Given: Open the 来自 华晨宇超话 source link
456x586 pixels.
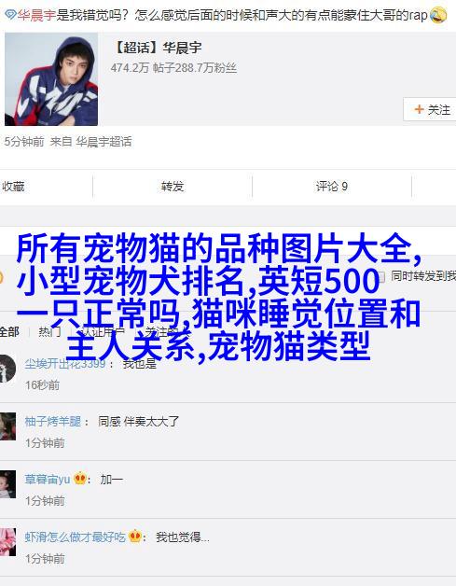Looking at the screenshot, I should point(90,142).
